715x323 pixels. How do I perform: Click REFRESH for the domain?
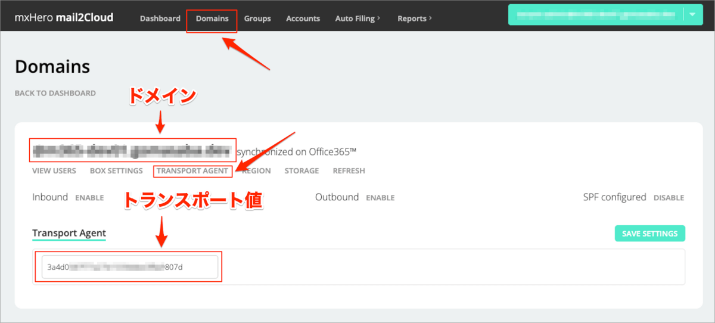349,170
